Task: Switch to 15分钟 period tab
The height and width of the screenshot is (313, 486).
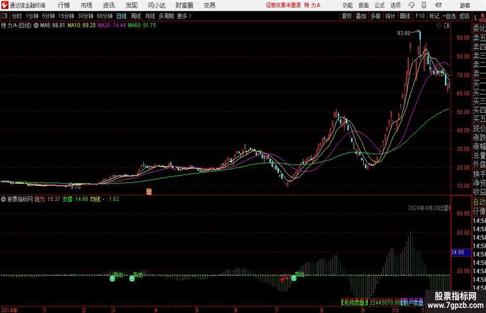Action: tap(66, 16)
